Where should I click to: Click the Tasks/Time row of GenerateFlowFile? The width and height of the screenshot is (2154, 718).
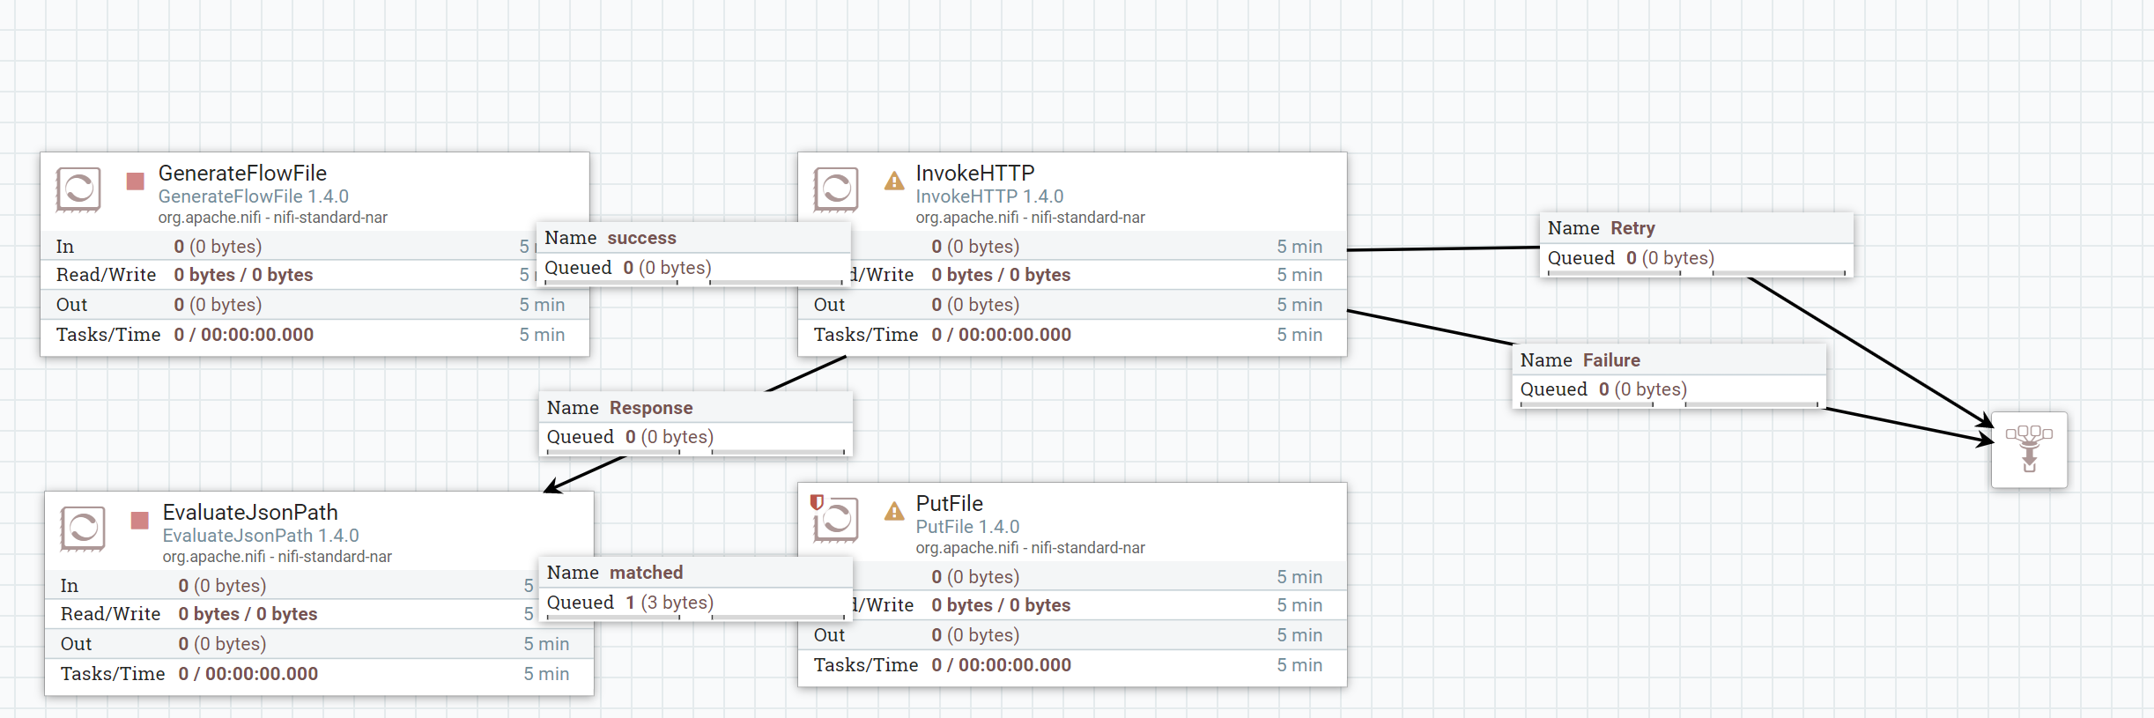point(315,335)
